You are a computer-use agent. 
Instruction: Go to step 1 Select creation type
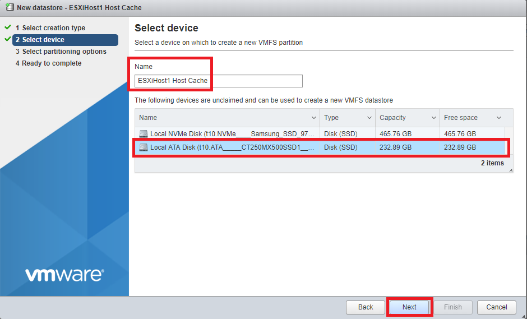(x=53, y=28)
